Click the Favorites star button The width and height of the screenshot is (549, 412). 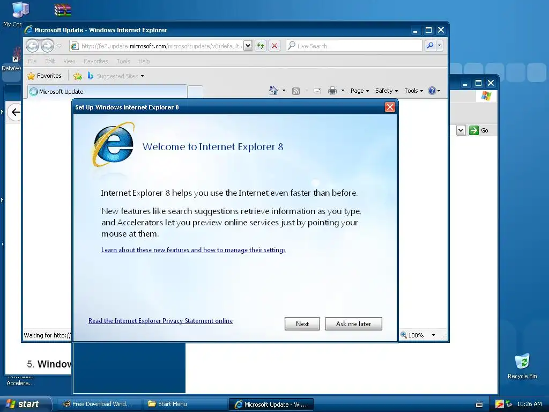(44, 76)
